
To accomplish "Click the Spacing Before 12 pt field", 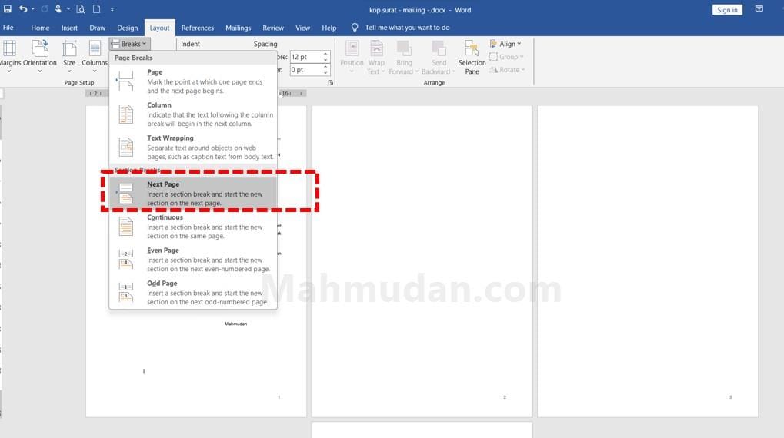I will (305, 58).
